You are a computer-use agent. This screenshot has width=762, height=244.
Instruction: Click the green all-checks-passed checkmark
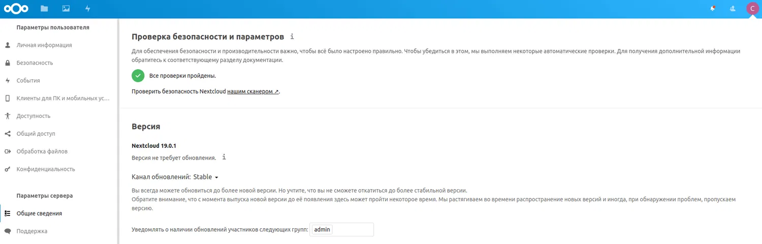pos(138,76)
